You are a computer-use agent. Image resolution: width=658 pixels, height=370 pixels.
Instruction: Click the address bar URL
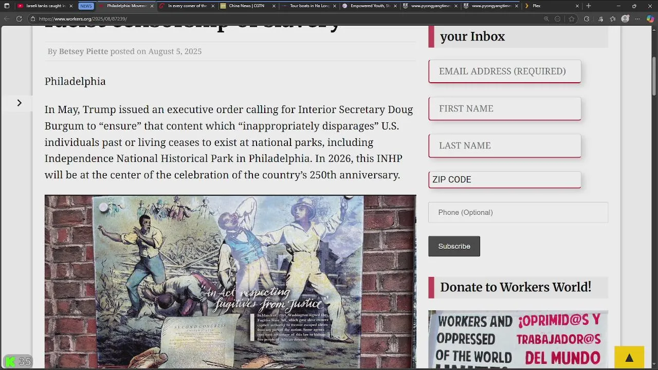pyautogui.click(x=83, y=19)
